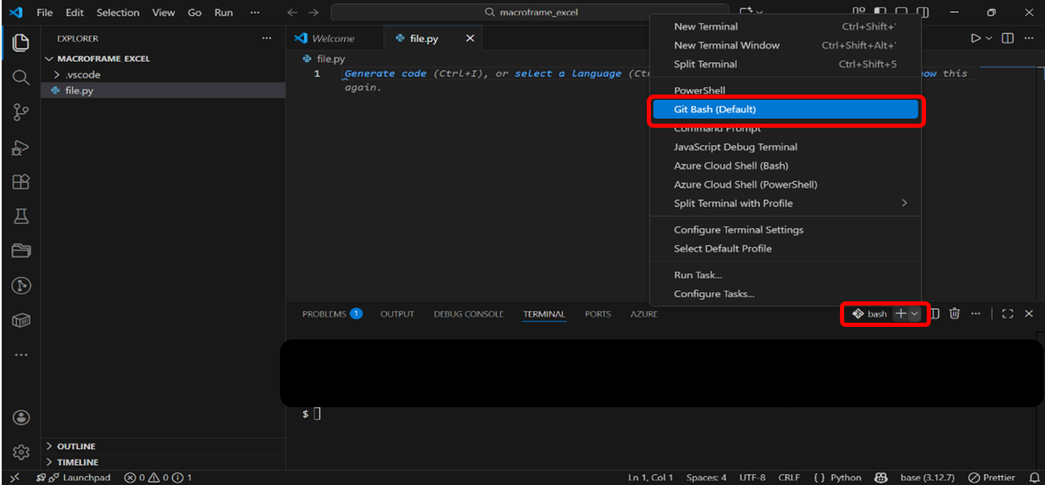Open the File menu
Image resolution: width=1045 pixels, height=485 pixels.
point(45,12)
